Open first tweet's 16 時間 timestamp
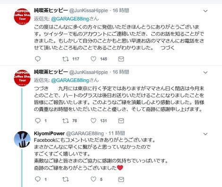The width and height of the screenshot is (222, 187). pos(121,10)
